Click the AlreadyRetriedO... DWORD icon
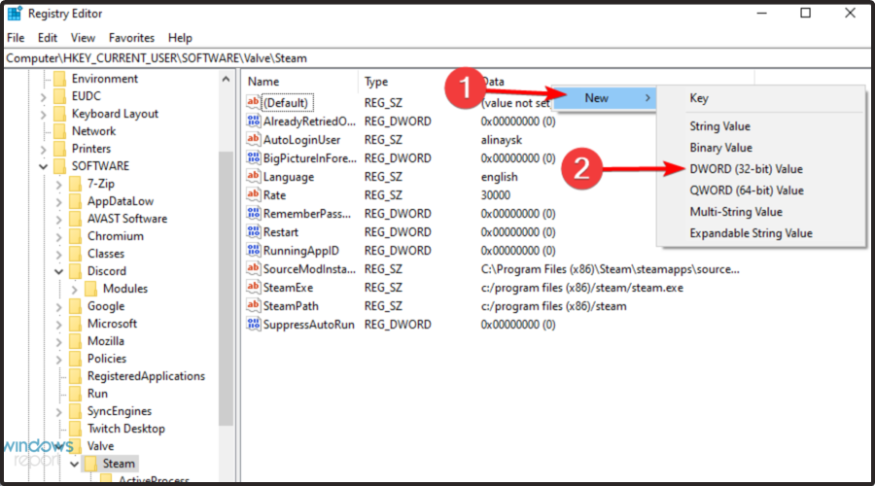Viewport: 875px width, 486px height. (x=254, y=121)
